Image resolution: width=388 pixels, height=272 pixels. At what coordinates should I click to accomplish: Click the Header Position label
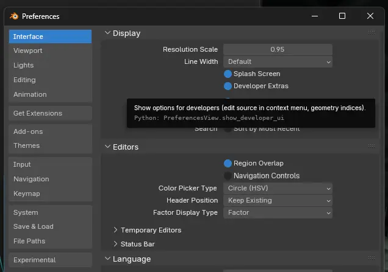click(x=192, y=200)
